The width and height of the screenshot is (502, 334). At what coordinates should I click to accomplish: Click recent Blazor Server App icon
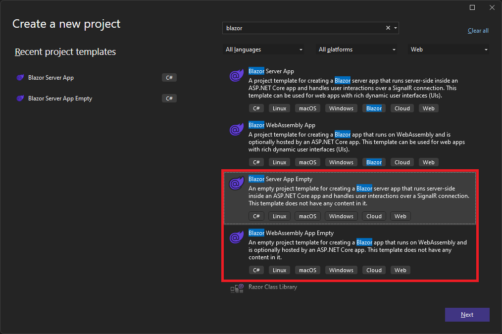[x=20, y=77]
